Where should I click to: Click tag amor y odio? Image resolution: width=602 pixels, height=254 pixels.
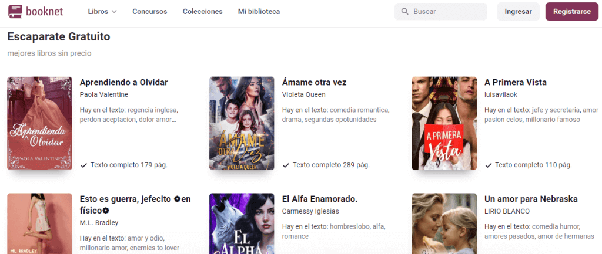(x=145, y=238)
